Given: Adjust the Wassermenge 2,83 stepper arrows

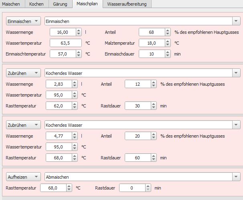Looking at the screenshot, I should click(75, 84).
